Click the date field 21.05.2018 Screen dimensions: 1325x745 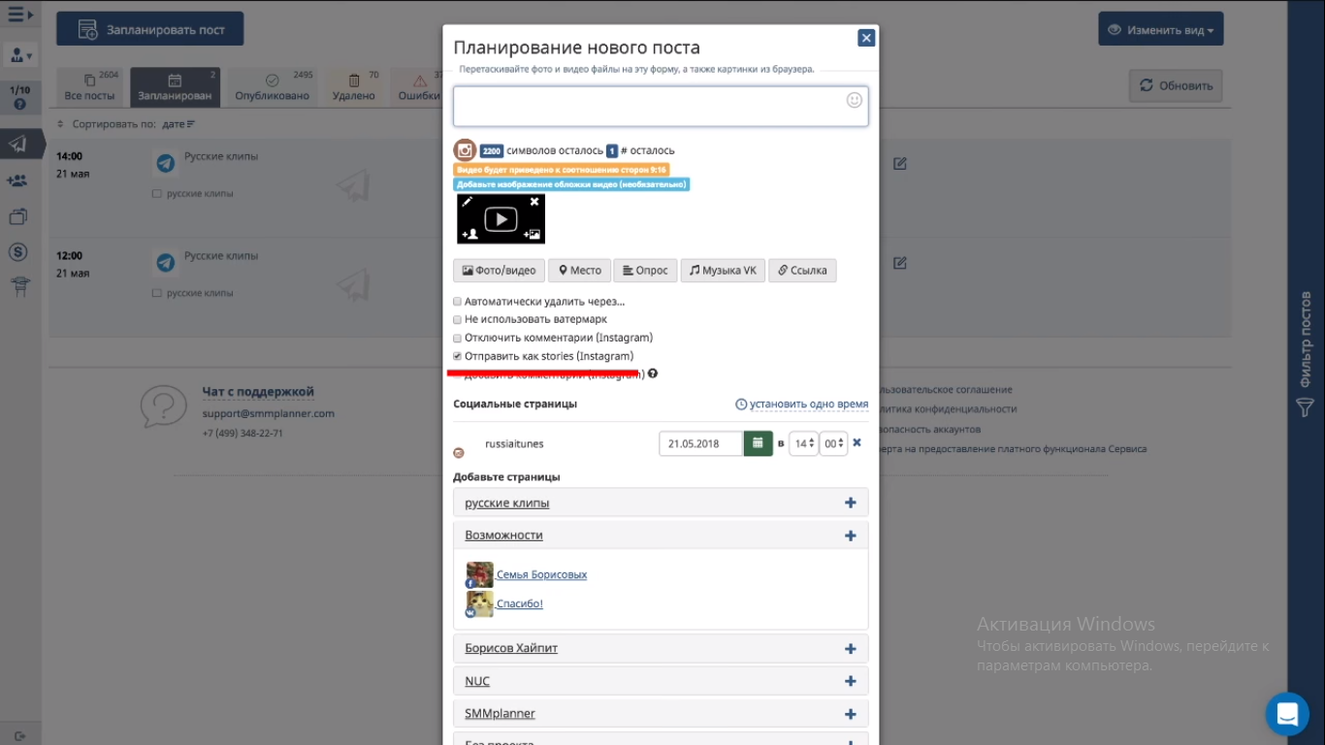700,443
